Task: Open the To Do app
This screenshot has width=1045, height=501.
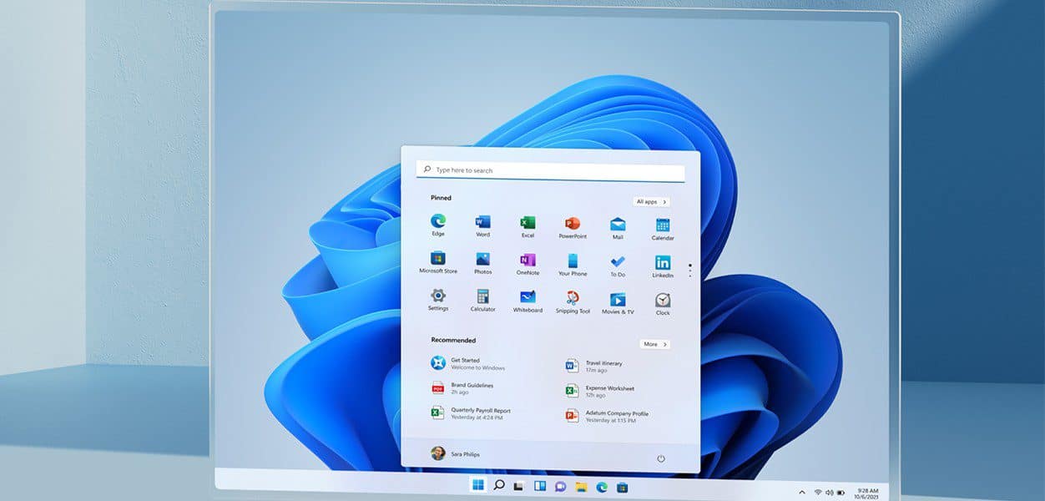Action: pos(618,266)
